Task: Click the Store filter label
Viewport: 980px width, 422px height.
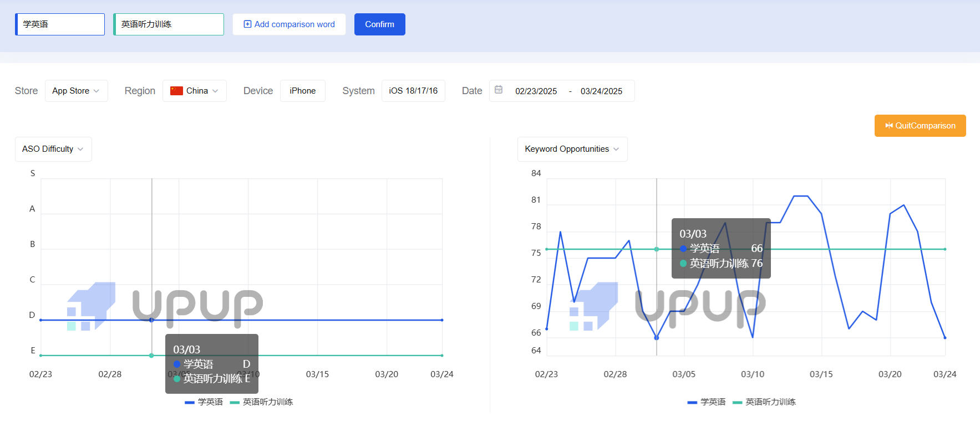Action: pyautogui.click(x=26, y=91)
